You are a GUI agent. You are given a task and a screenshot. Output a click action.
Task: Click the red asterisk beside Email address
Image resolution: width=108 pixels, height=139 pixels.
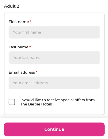tap(37, 72)
